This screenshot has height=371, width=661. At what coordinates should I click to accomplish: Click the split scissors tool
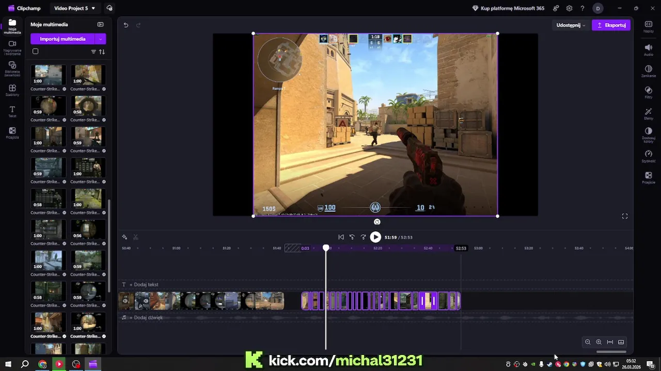[x=136, y=237]
